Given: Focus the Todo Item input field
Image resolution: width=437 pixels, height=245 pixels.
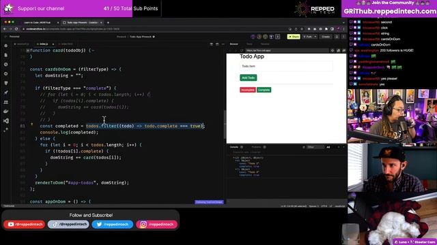Looking at the screenshot, I should [286, 66].
